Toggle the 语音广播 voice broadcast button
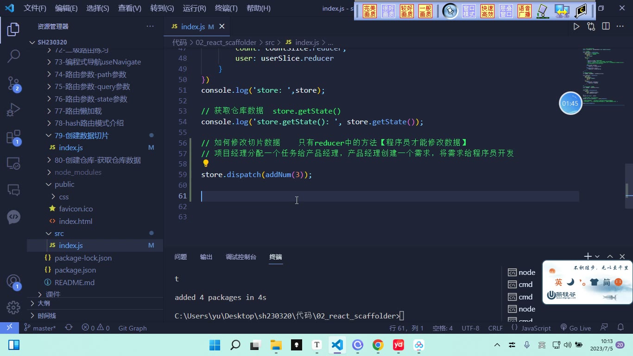This screenshot has height=356, width=633. 525,11
